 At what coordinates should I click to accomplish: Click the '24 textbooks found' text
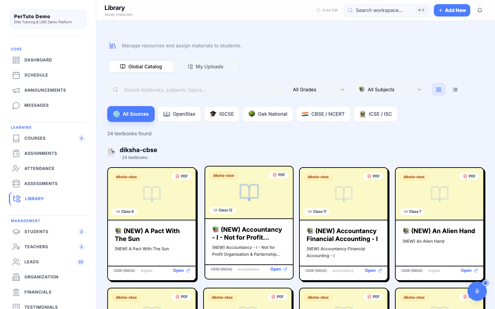tap(129, 134)
